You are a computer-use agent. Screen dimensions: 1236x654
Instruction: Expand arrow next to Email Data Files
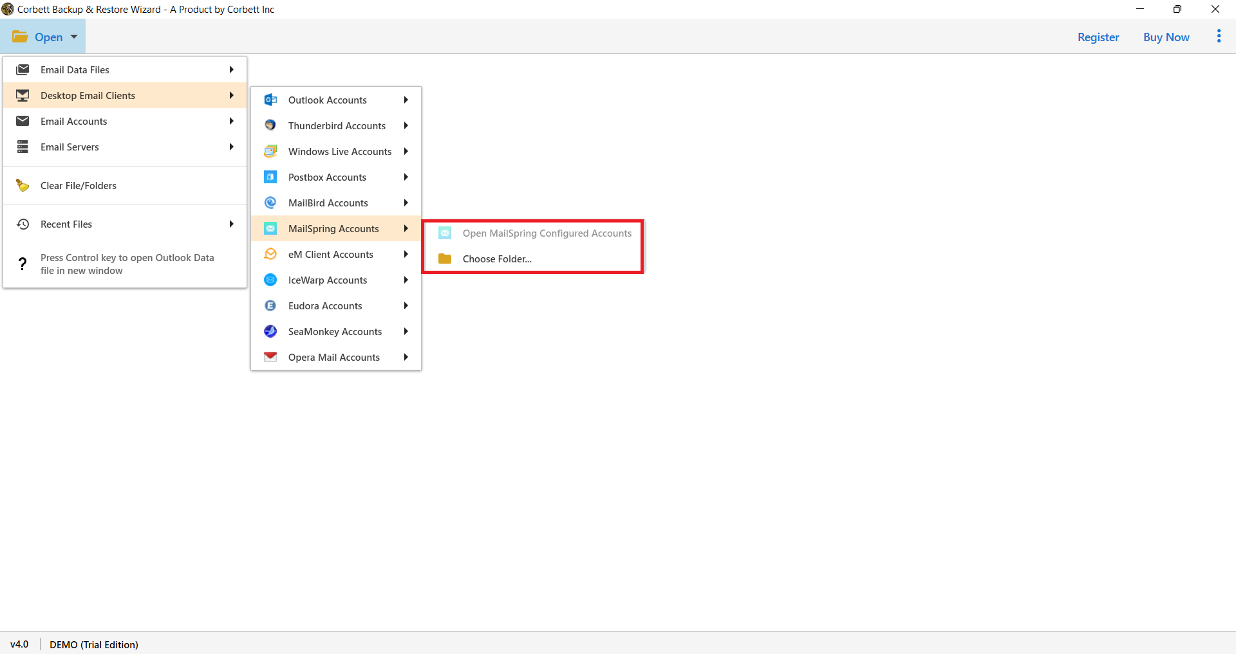point(232,69)
